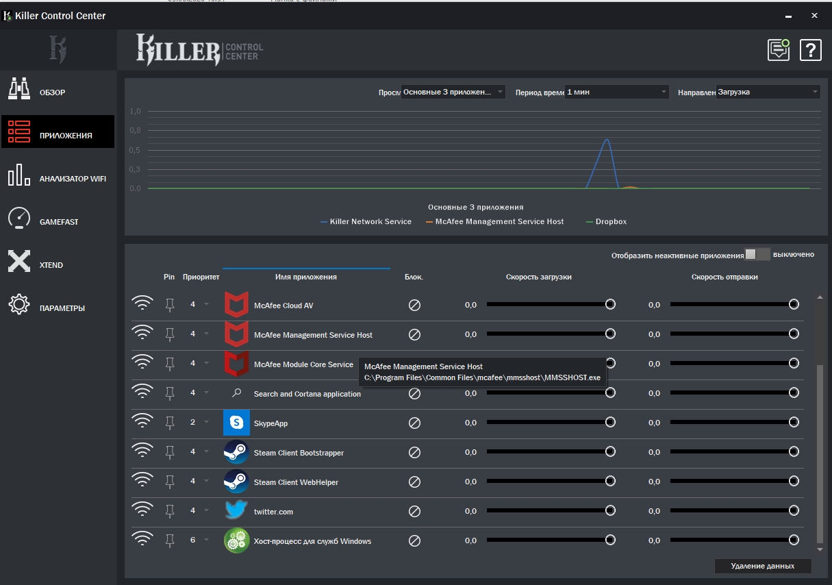Sort by Имя приложения column header
The height and width of the screenshot is (585, 832).
click(x=306, y=277)
